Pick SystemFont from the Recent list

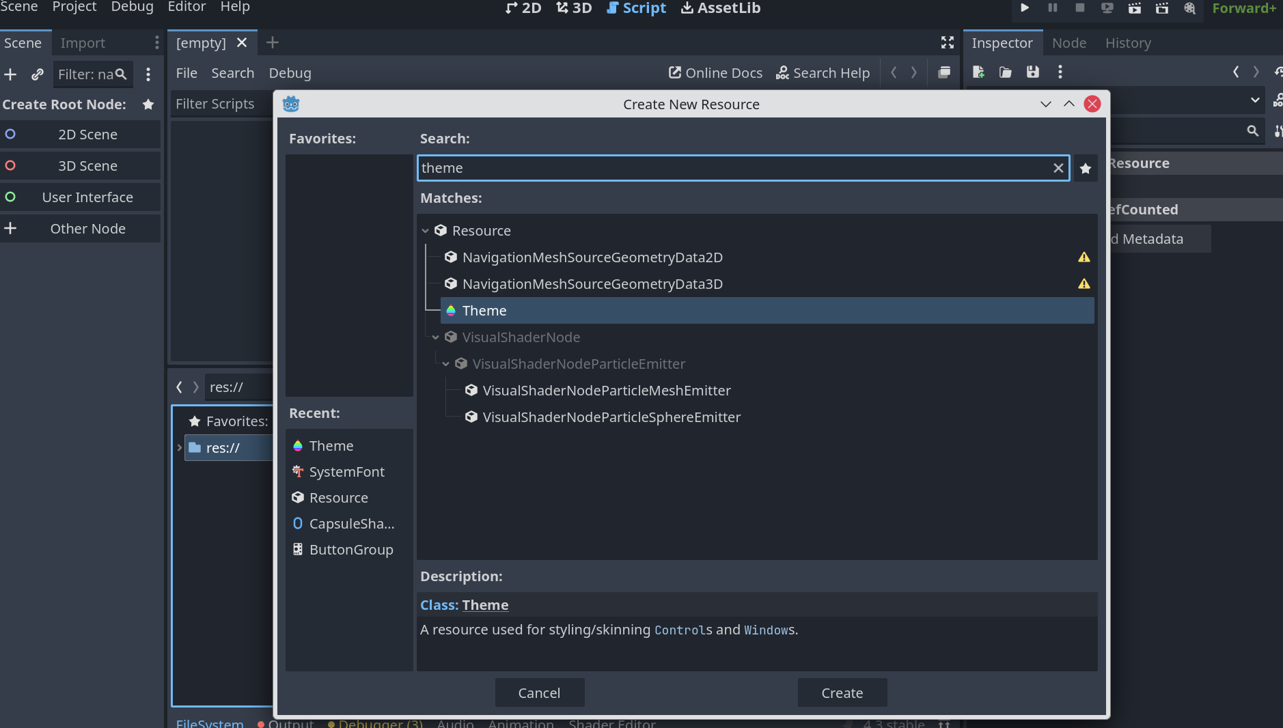coord(349,472)
